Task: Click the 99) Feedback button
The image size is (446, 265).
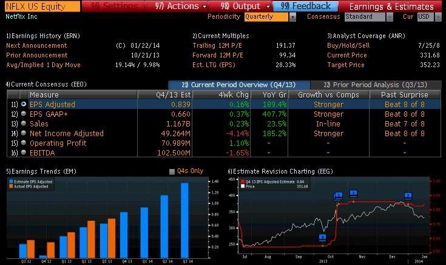Action: pyautogui.click(x=306, y=6)
